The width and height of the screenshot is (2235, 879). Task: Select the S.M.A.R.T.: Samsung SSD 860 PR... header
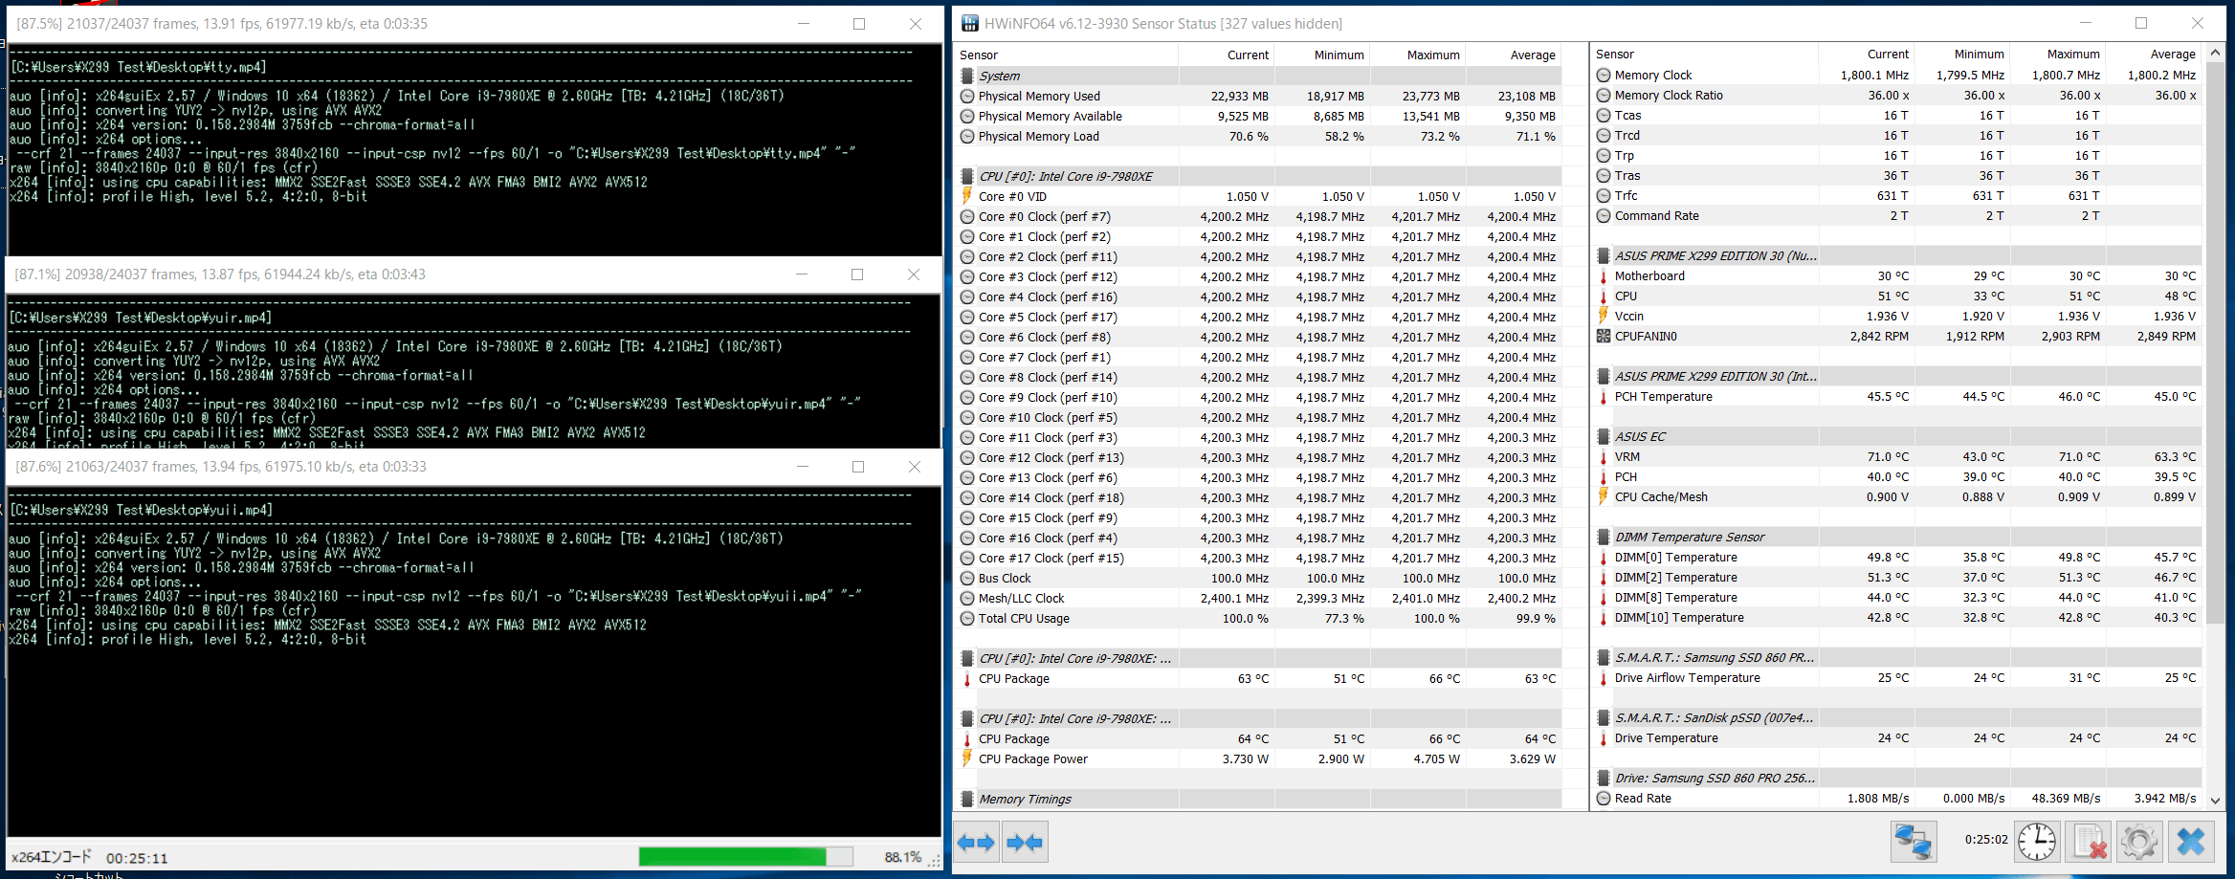point(1896,657)
